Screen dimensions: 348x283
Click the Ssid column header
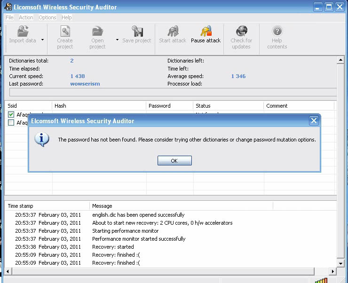coord(28,106)
